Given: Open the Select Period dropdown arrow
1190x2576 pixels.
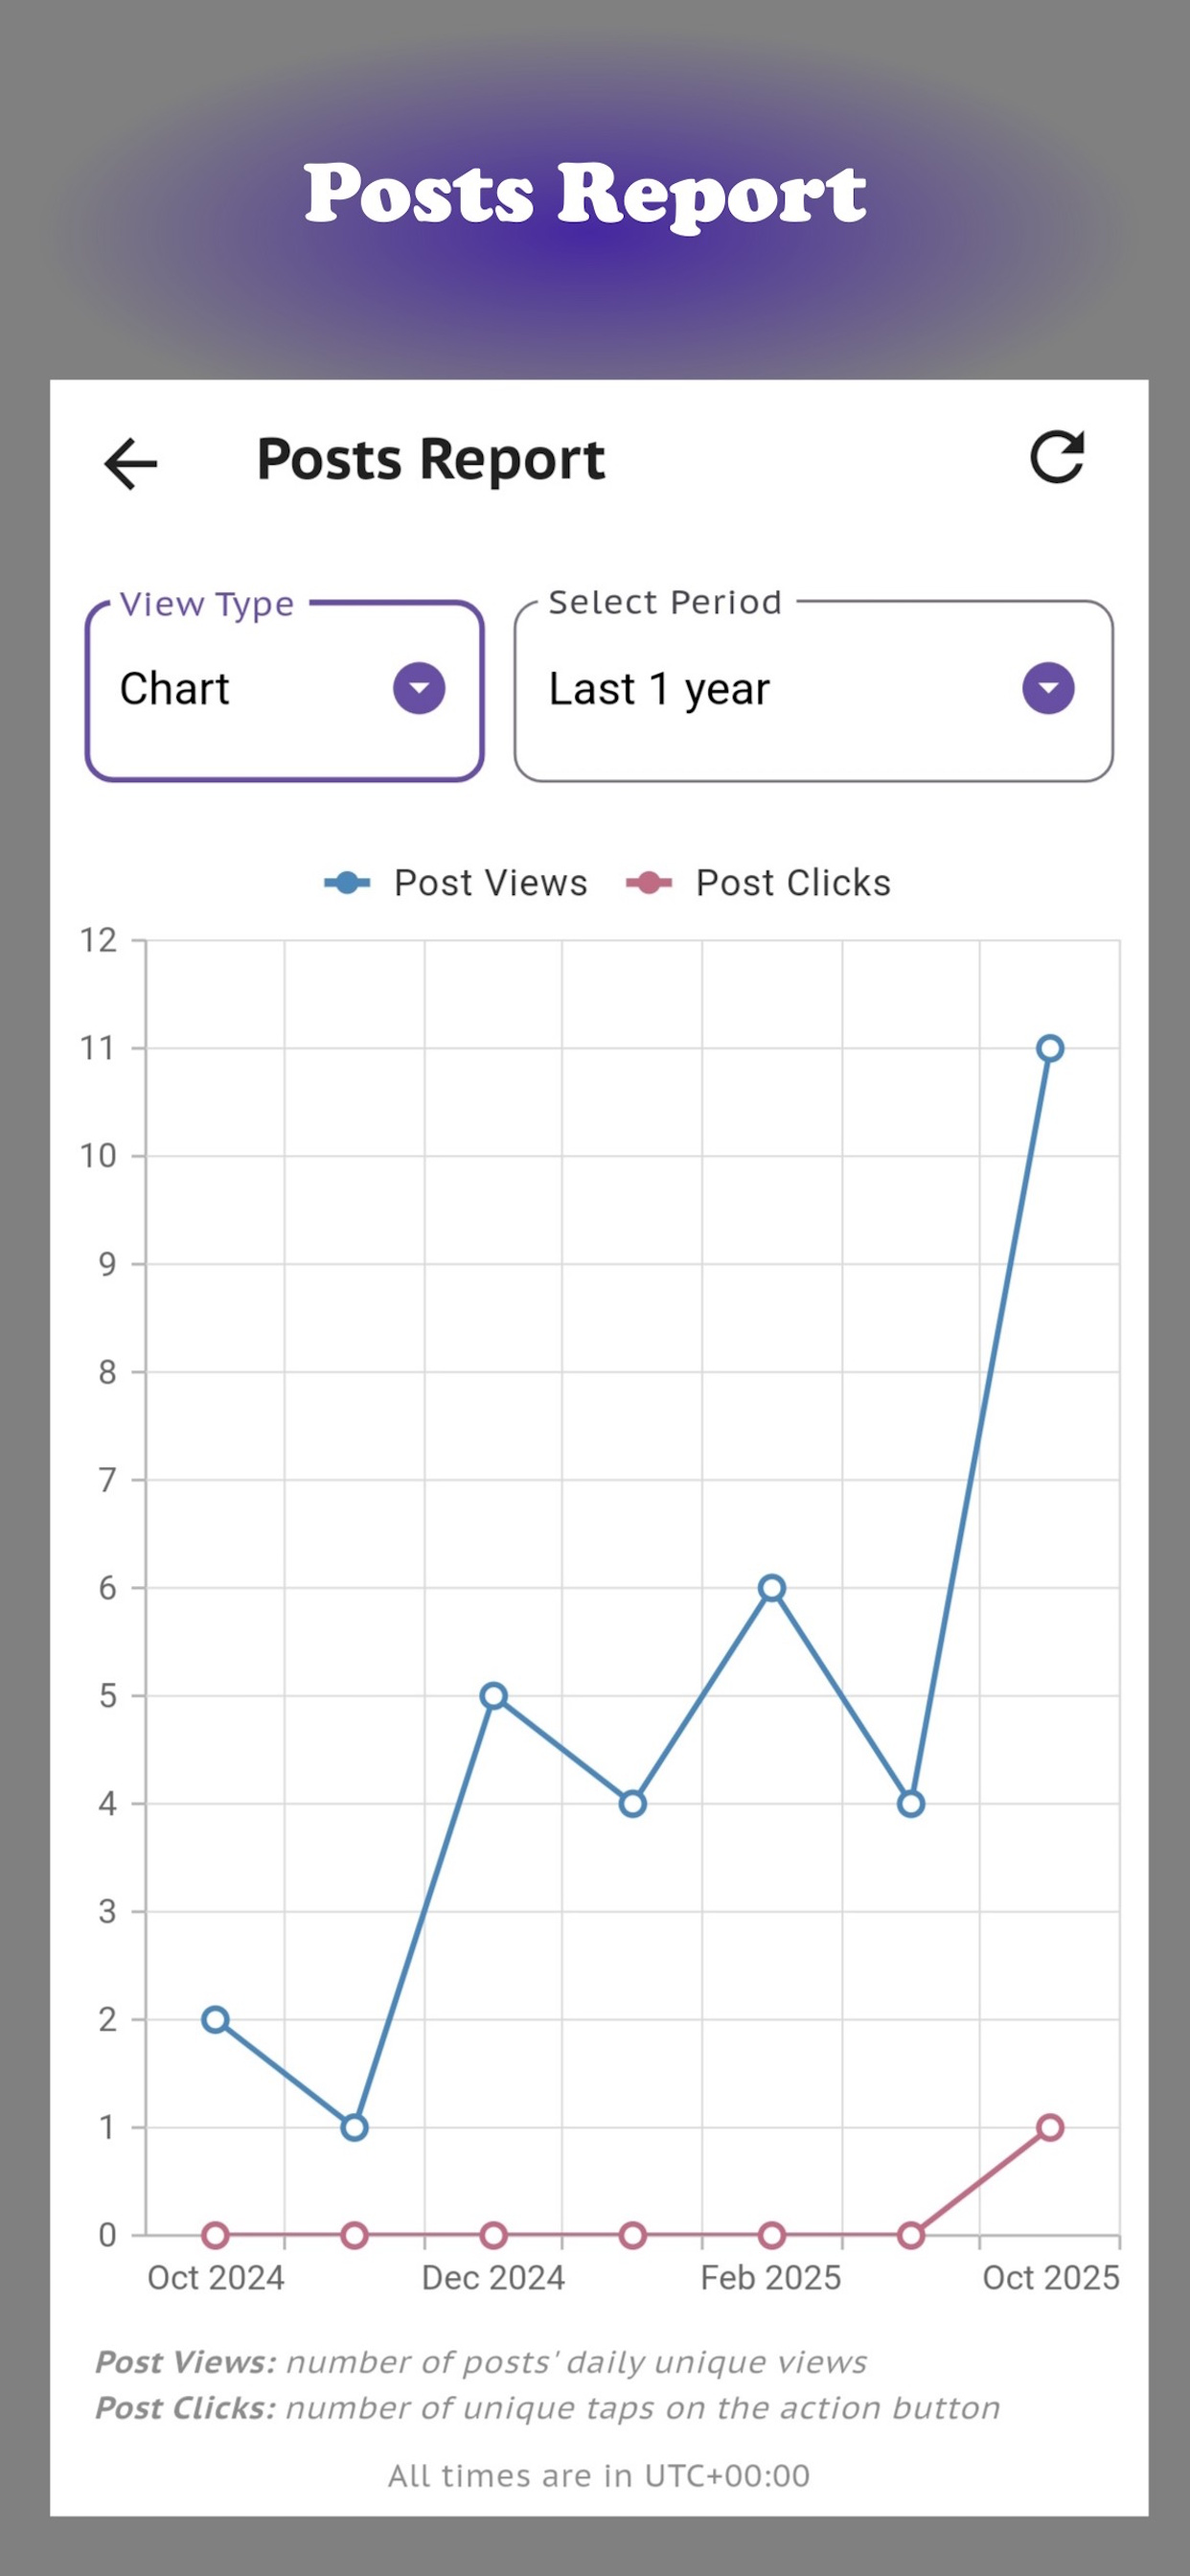Looking at the screenshot, I should [x=1048, y=688].
